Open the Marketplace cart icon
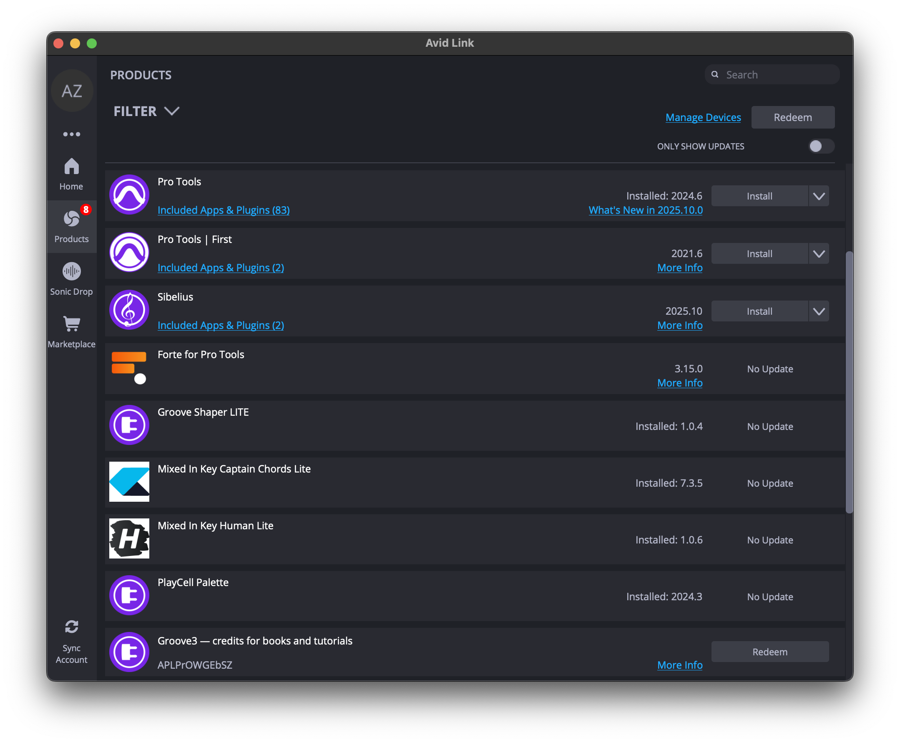The width and height of the screenshot is (900, 743). tap(71, 324)
